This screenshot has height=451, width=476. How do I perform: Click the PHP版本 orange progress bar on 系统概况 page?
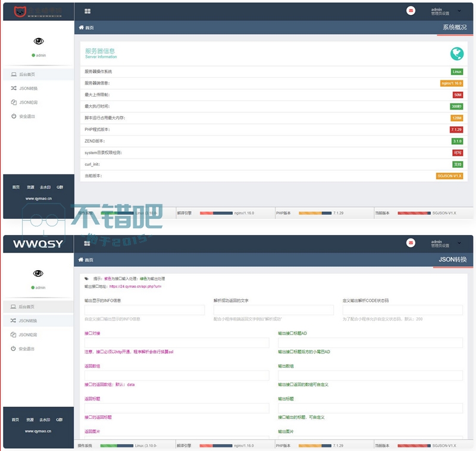(314, 212)
